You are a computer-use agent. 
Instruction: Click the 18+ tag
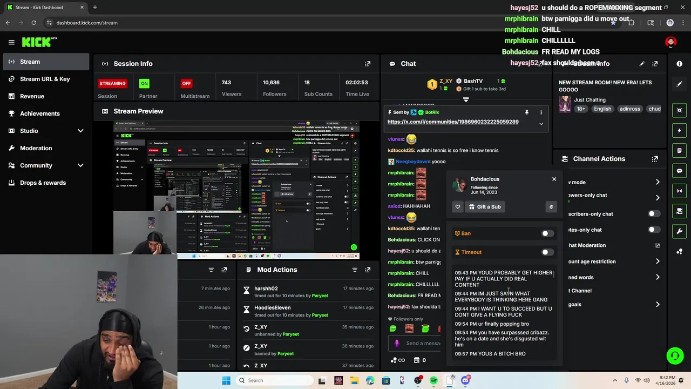coord(581,109)
